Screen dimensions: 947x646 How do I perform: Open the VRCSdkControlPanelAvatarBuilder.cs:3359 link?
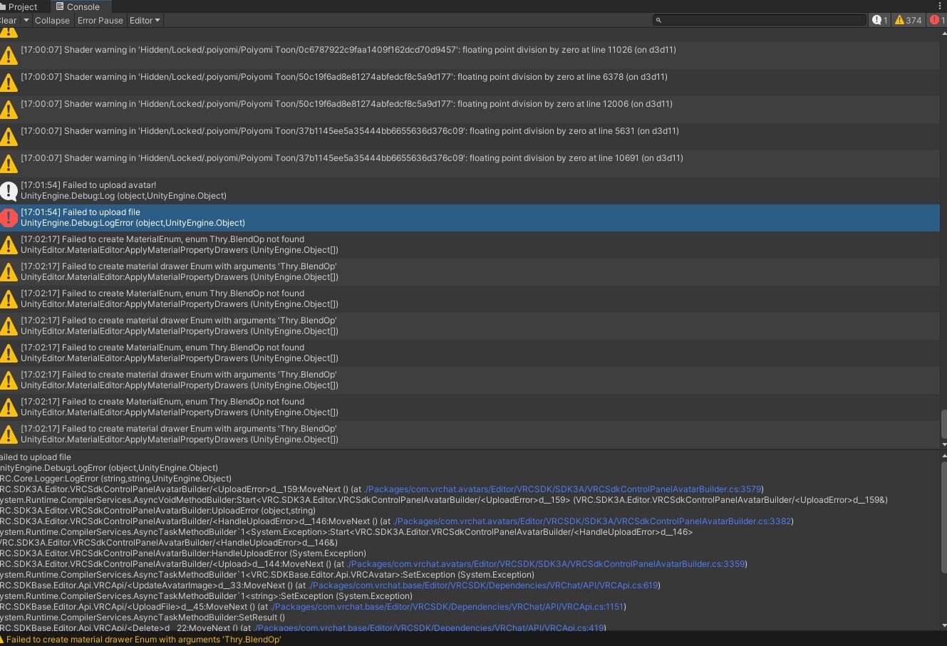tap(546, 564)
